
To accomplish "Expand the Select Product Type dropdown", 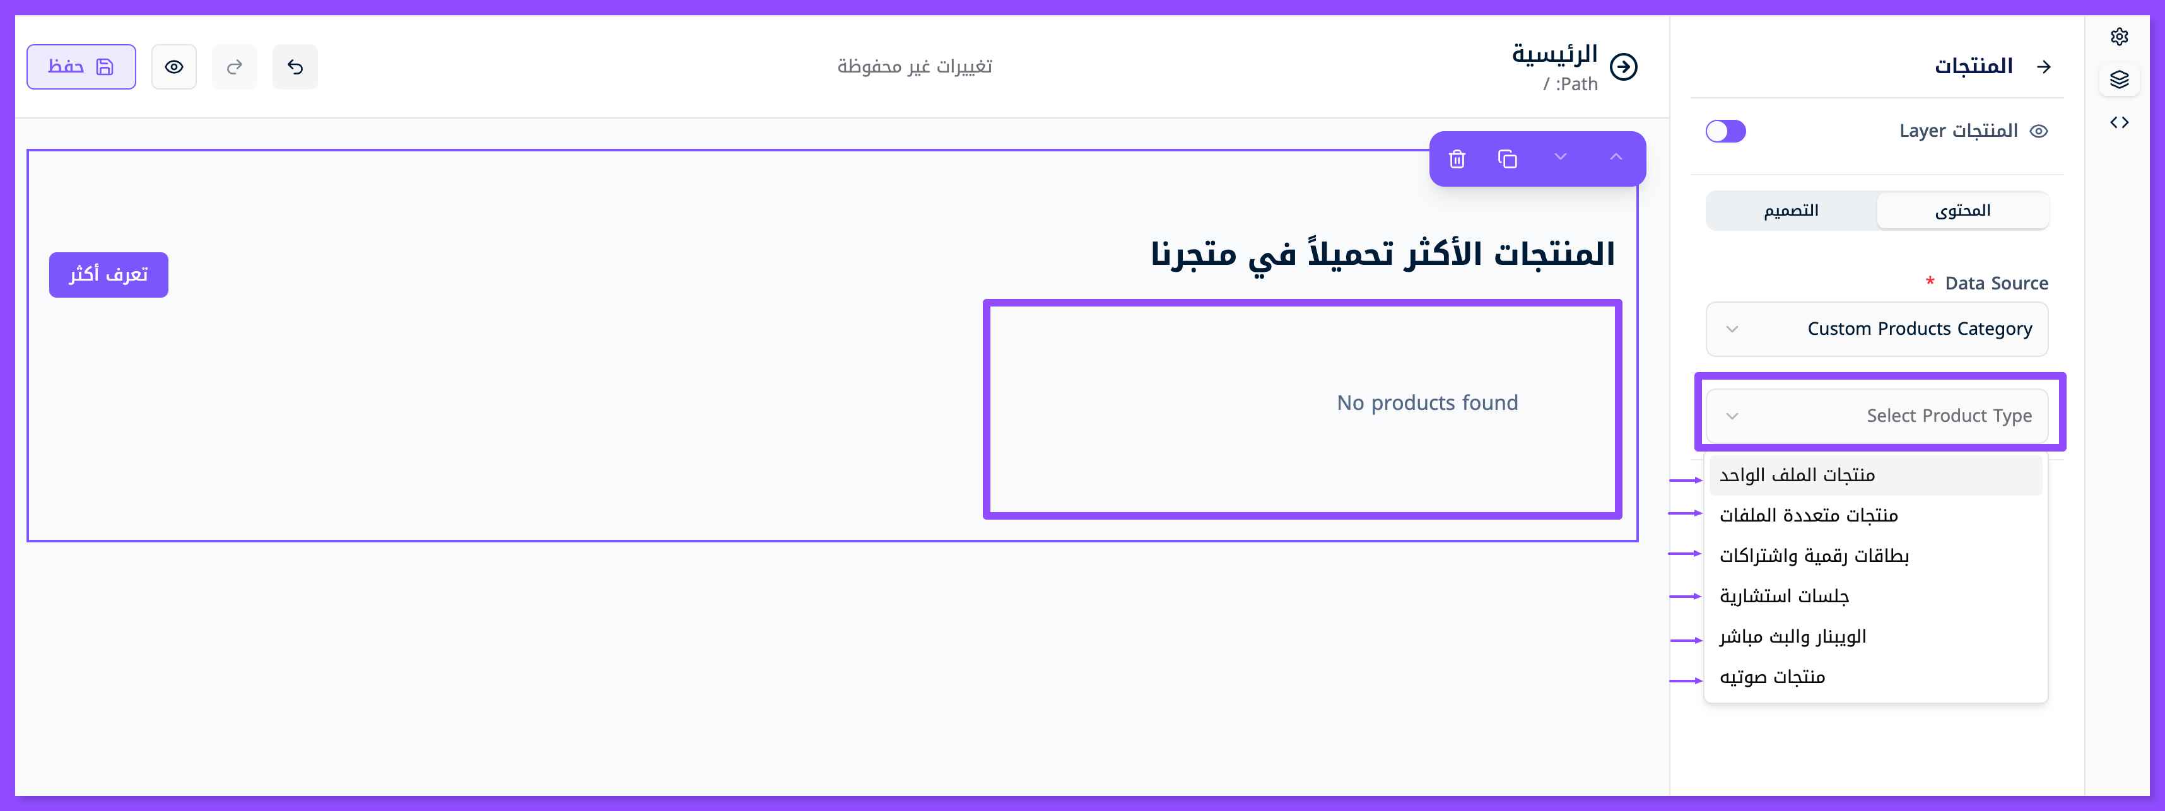I will [x=1876, y=416].
